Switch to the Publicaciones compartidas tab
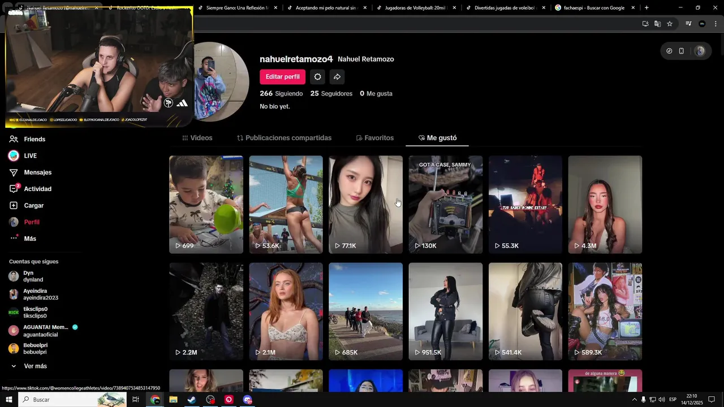The height and width of the screenshot is (407, 724). 284,138
